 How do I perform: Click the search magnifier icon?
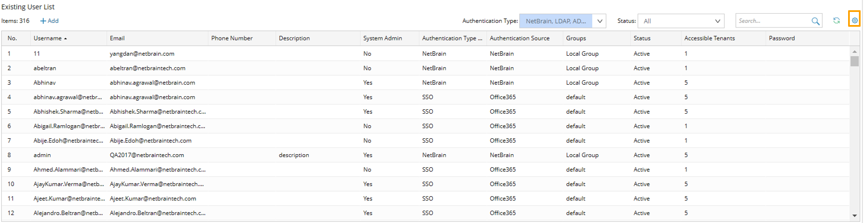[x=816, y=21]
